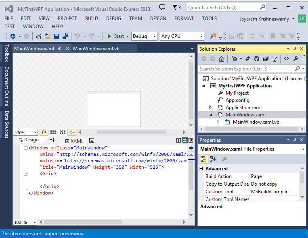Click the JK user avatar badge
Image resolution: width=308 pixels, height=238 pixels.
pos(302,19)
